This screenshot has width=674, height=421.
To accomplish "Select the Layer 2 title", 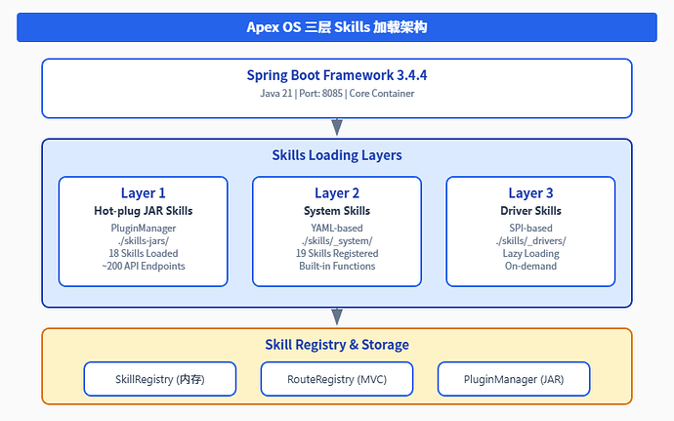I will 337,193.
